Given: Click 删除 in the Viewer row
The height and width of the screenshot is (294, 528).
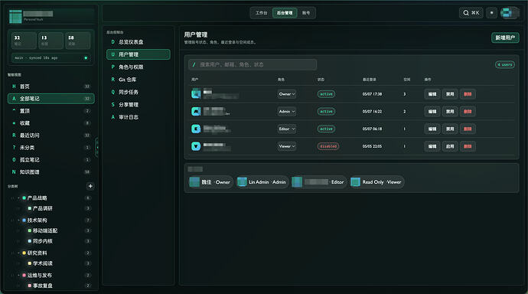Looking at the screenshot, I should pos(468,146).
